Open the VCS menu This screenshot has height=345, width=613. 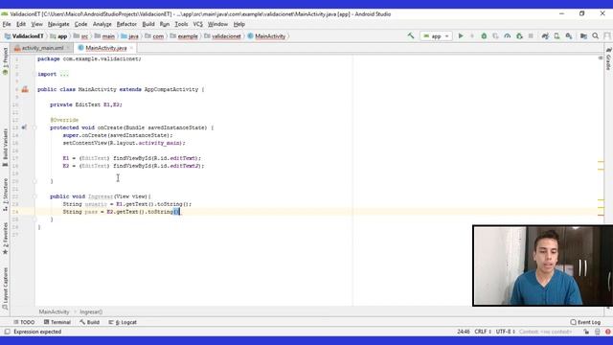(x=198, y=24)
